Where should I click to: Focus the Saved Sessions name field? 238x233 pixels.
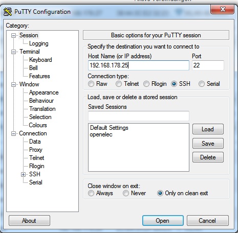(138, 116)
